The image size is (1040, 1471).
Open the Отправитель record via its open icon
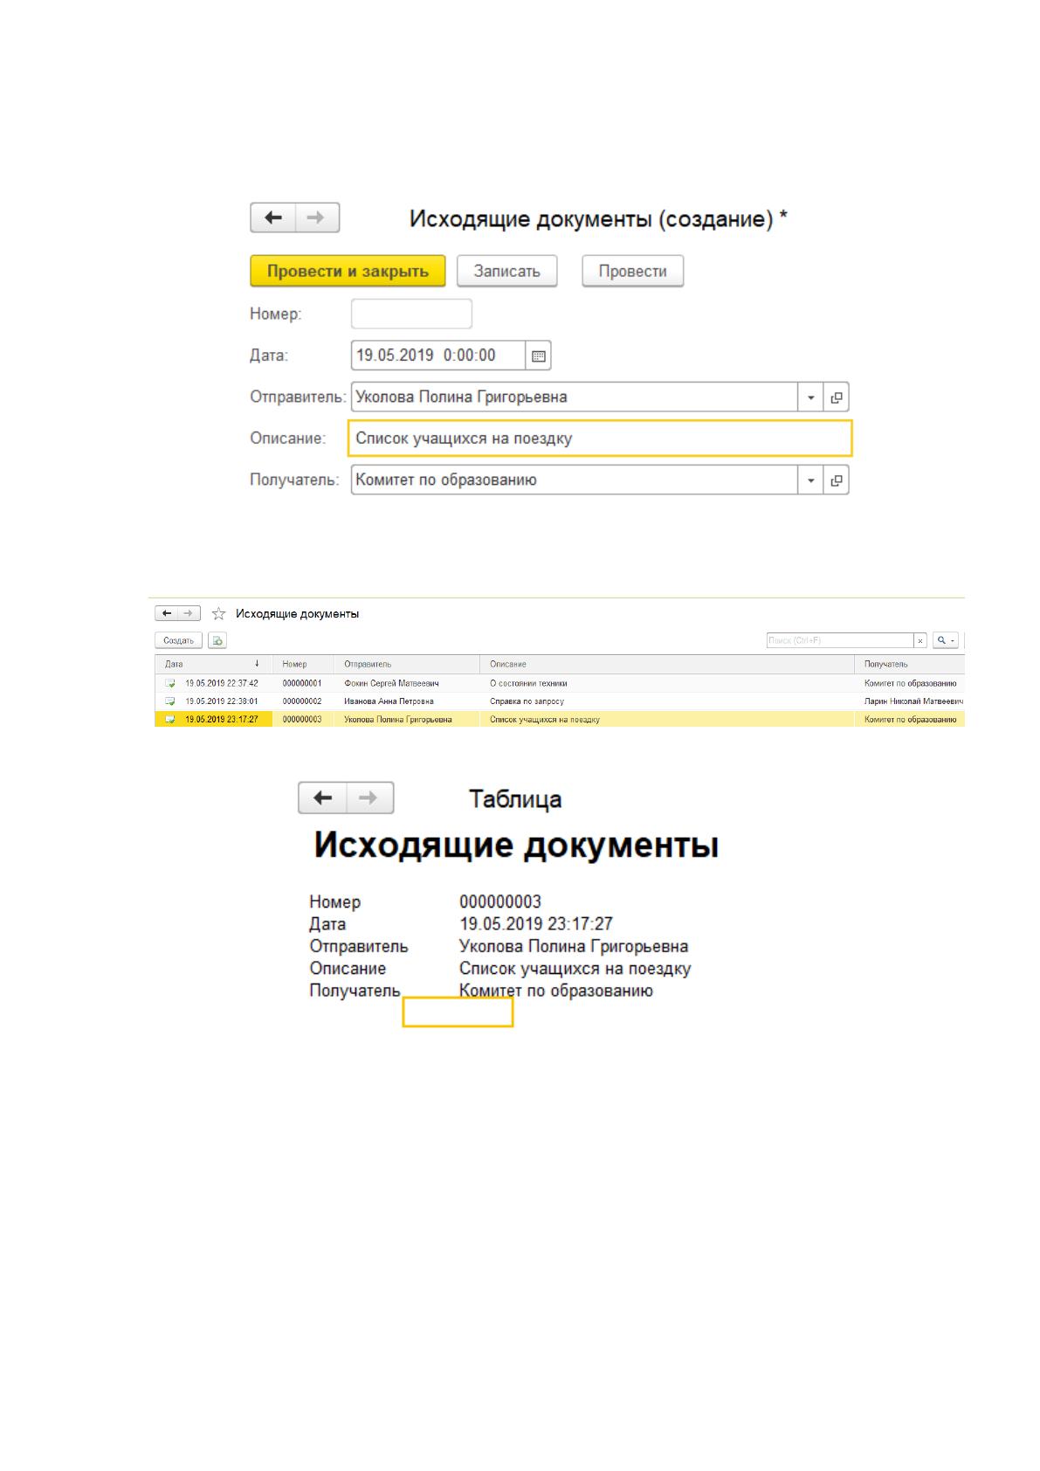[x=837, y=397]
